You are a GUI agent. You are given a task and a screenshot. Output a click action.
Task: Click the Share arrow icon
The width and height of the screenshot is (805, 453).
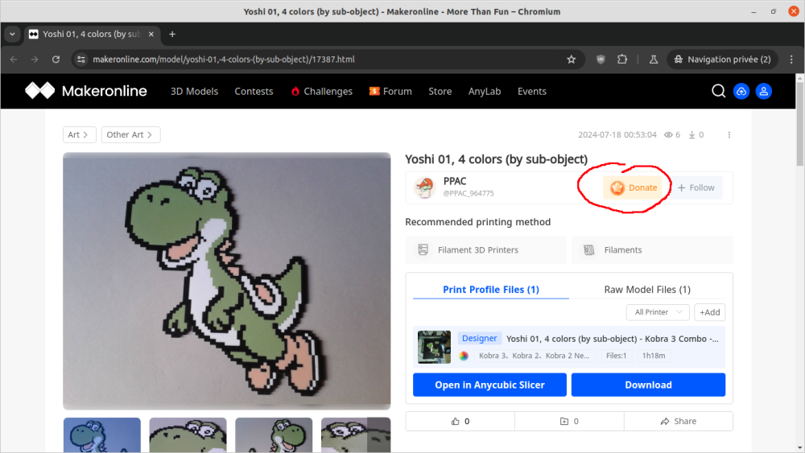[x=665, y=421]
